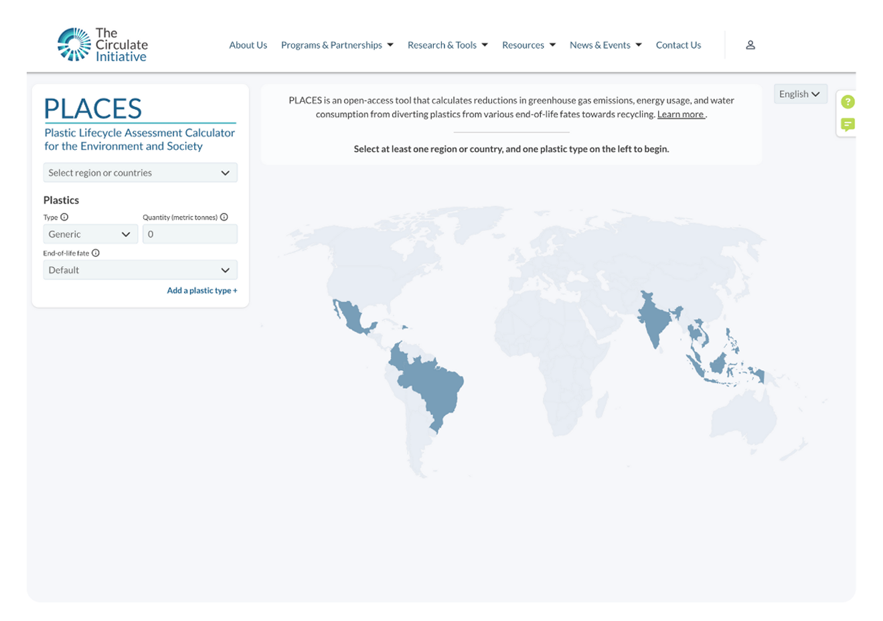Open the green feedback chat icon

(848, 124)
